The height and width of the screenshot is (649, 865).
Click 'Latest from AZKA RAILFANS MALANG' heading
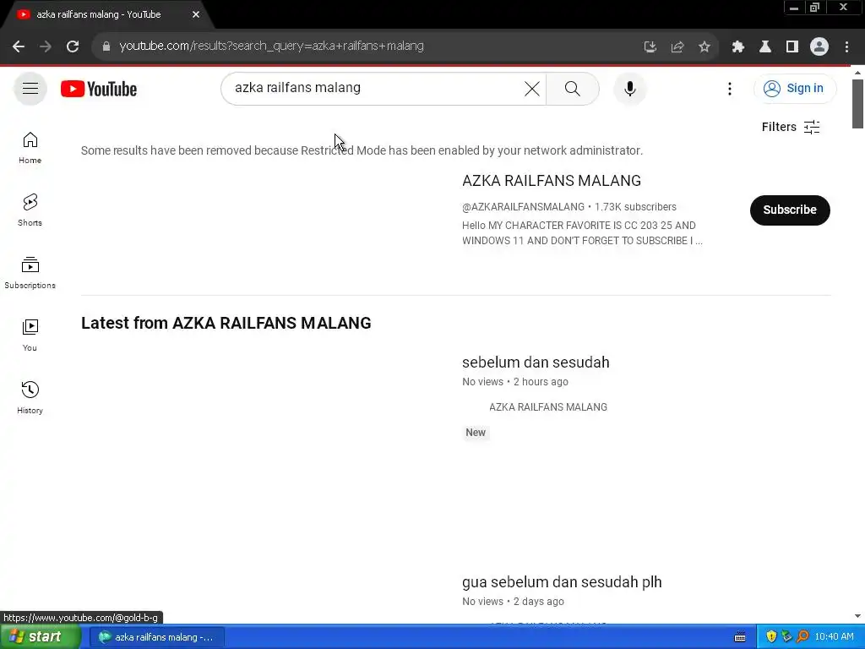(226, 323)
